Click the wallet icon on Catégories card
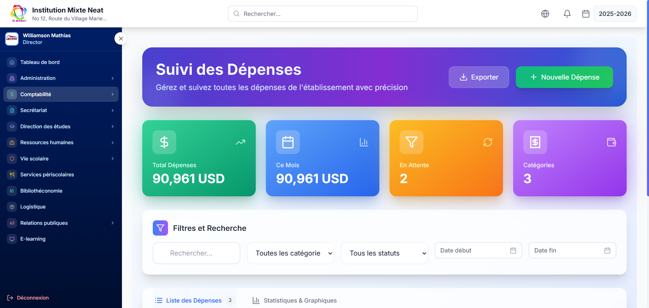The height and width of the screenshot is (308, 649). click(611, 142)
